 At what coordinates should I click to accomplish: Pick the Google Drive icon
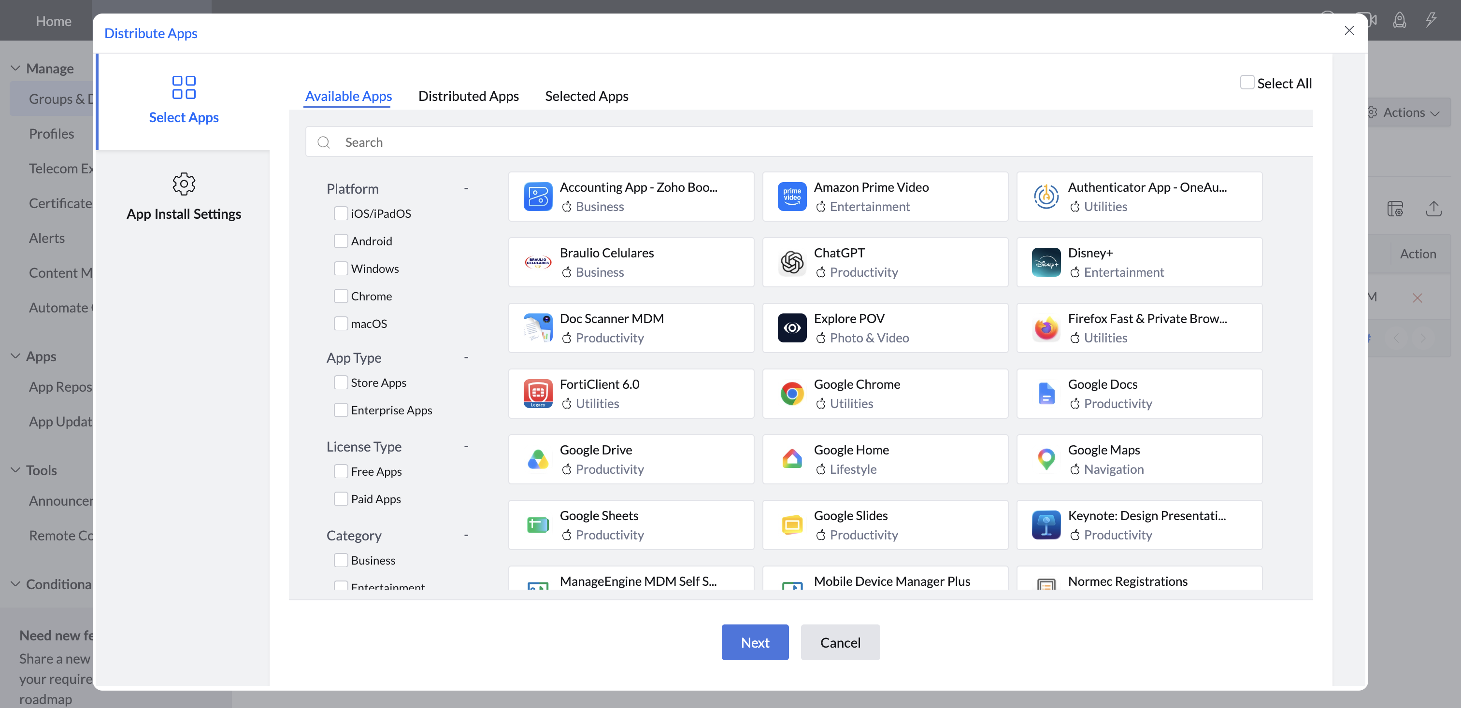point(538,460)
